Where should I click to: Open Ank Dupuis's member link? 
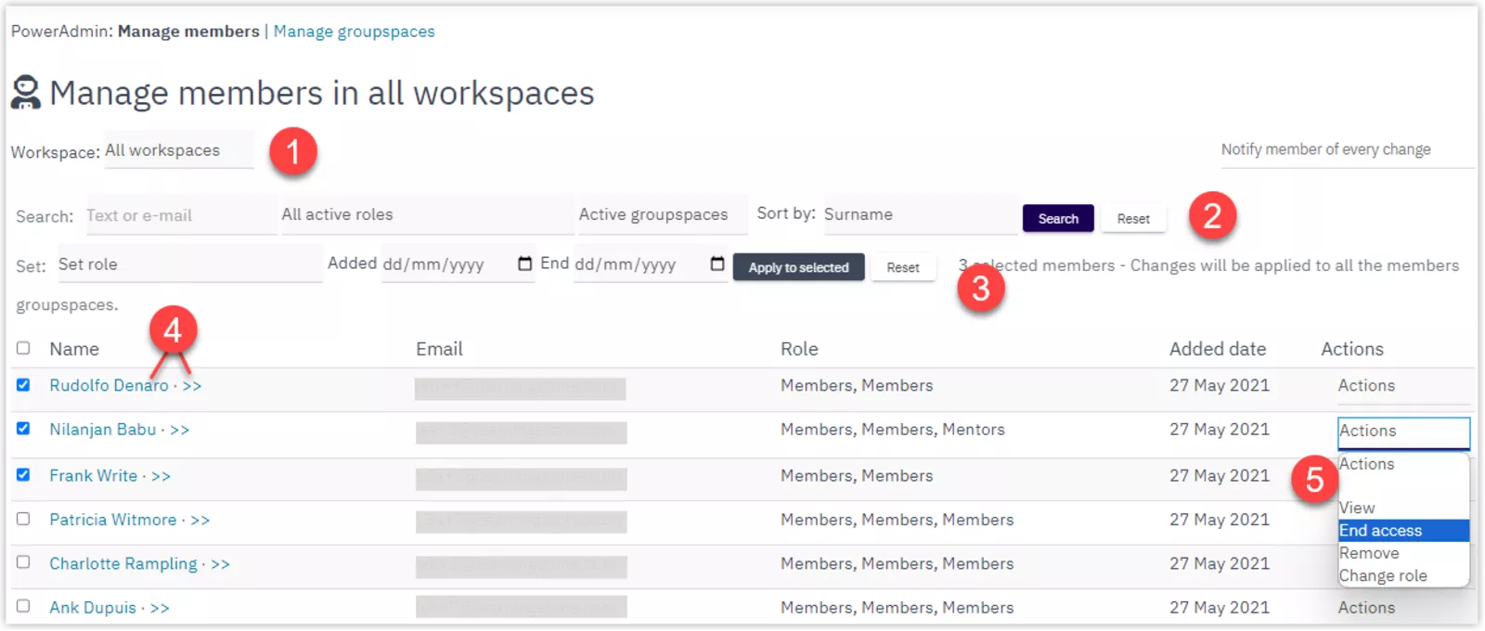[x=93, y=608]
